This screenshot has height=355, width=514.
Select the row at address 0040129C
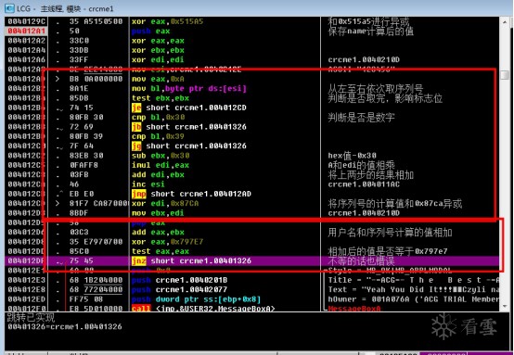(x=251, y=21)
